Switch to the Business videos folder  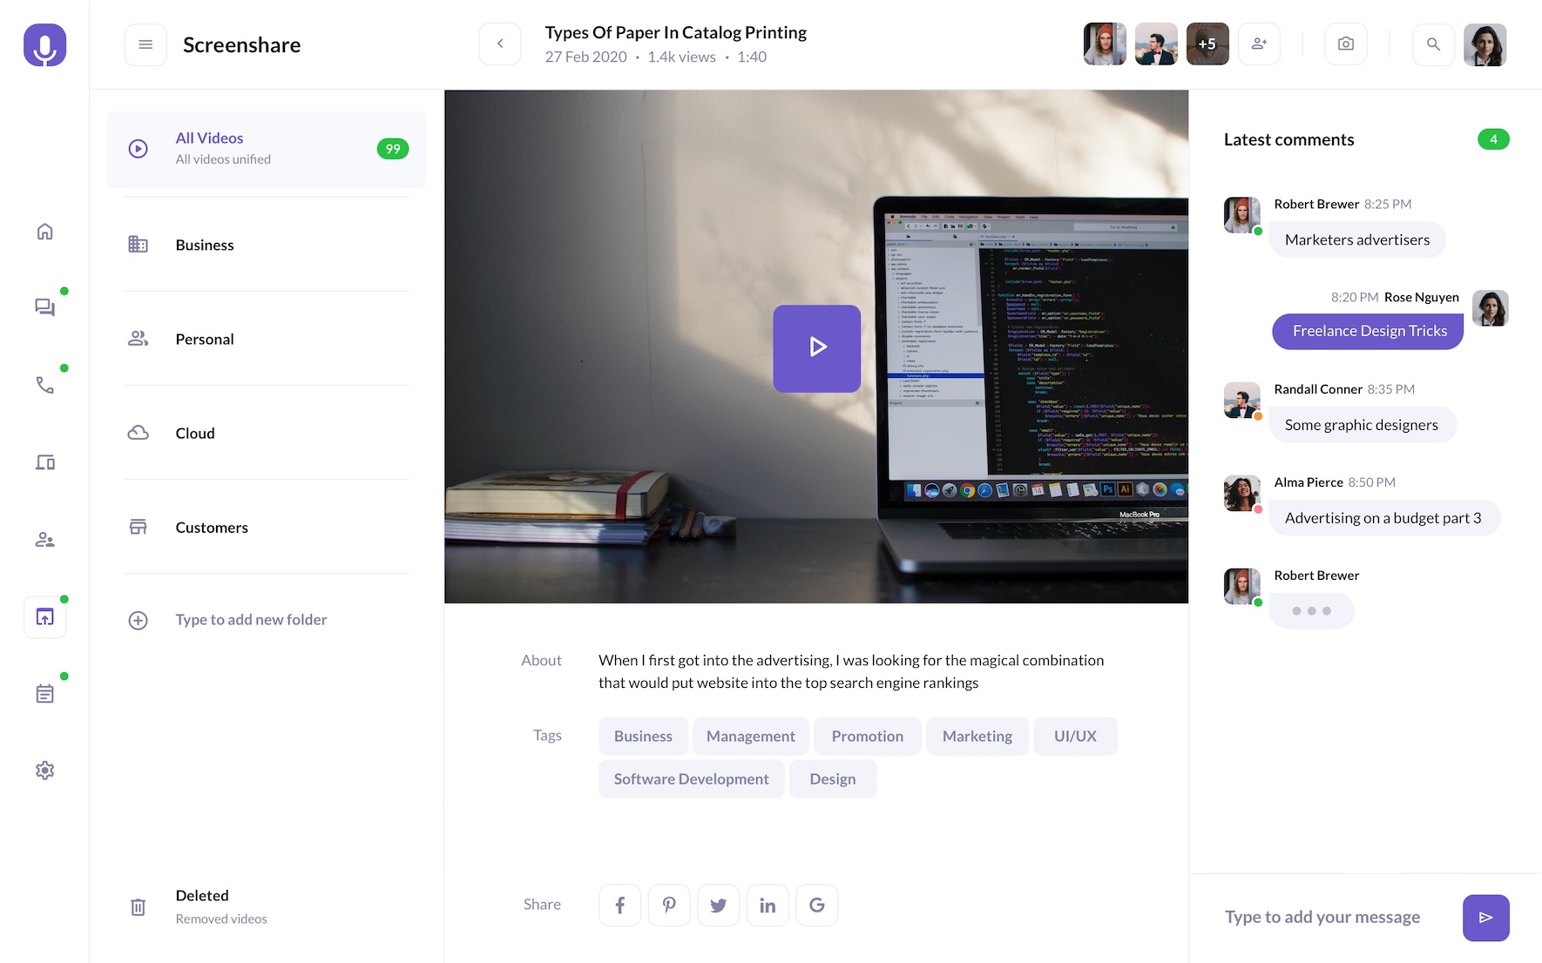(204, 245)
